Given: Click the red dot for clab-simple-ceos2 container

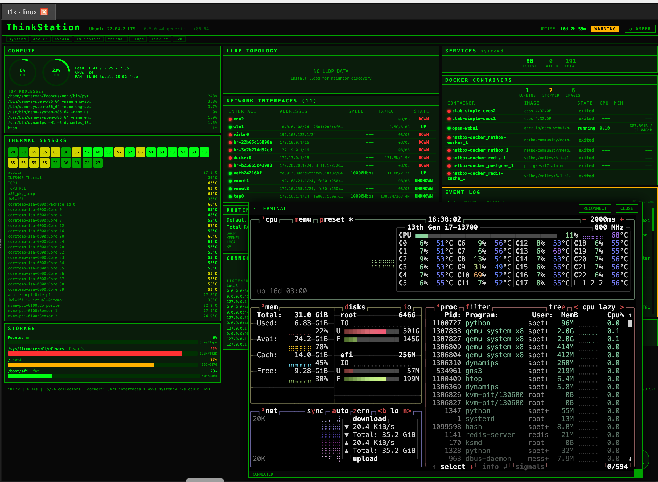Looking at the screenshot, I should [449, 111].
